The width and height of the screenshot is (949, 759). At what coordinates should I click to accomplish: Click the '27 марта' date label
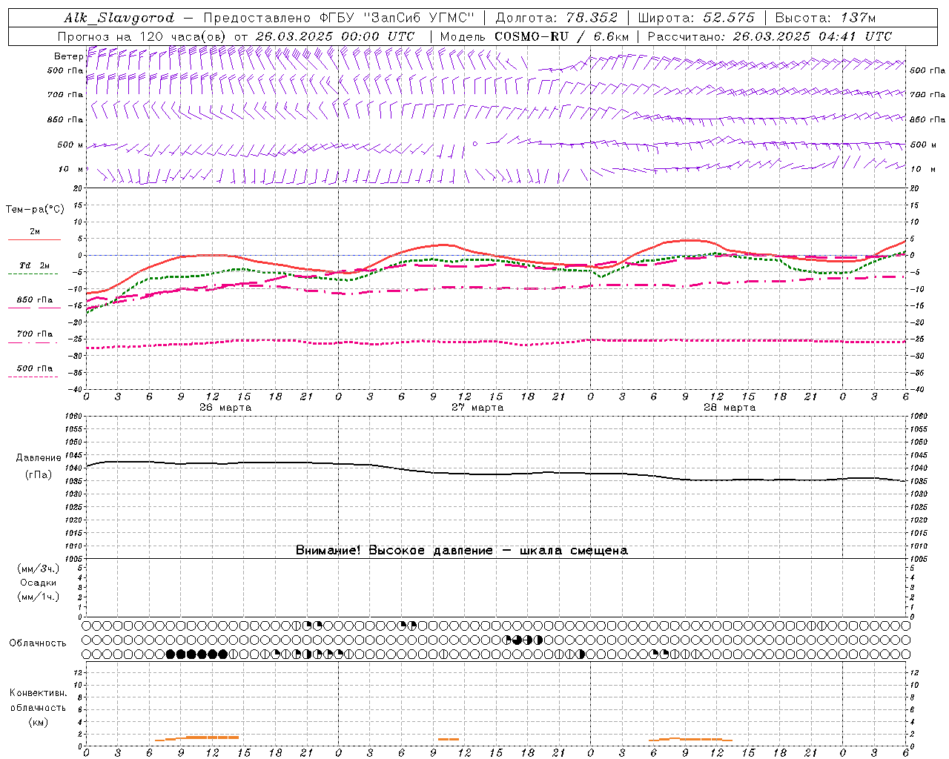point(477,407)
